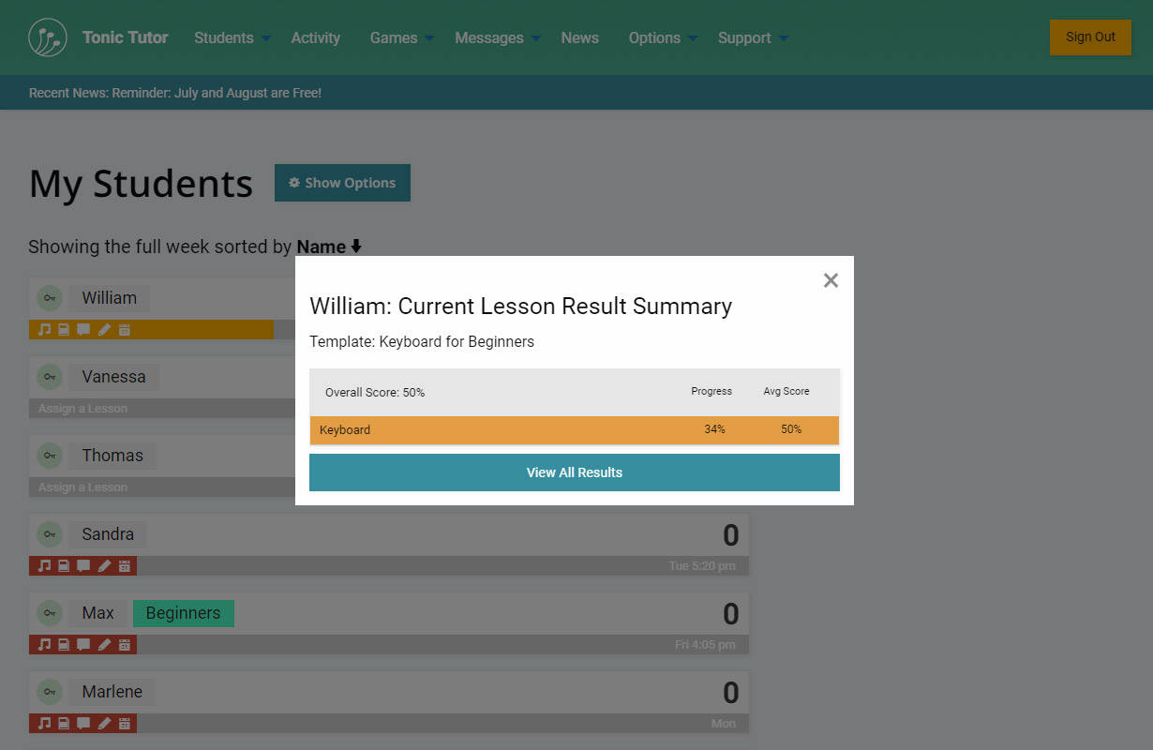Open the Activity page in navigation

point(315,38)
